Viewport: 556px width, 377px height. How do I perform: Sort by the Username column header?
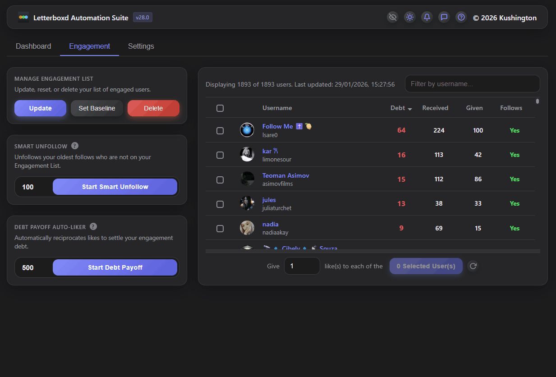[277, 108]
